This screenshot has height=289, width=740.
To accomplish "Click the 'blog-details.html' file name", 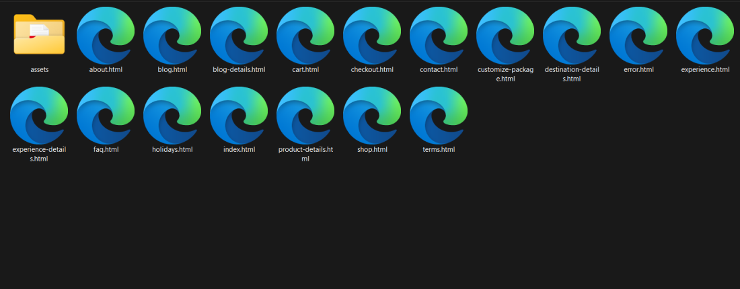I will tap(239, 70).
